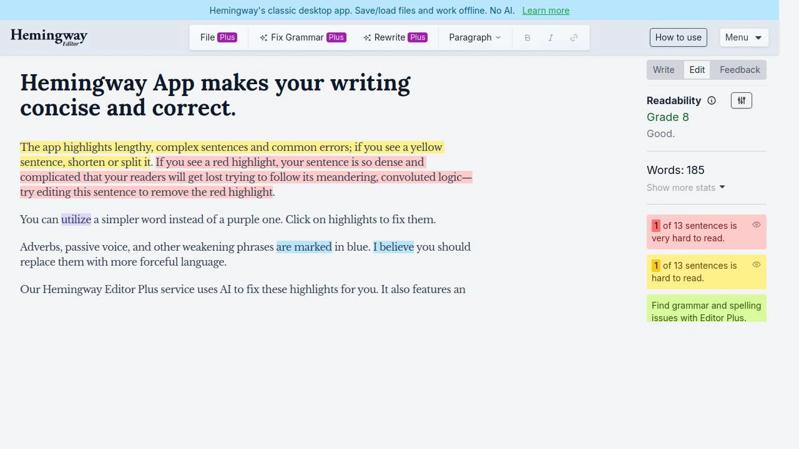Open the Paragraph style dropdown
The height and width of the screenshot is (449, 799).
point(474,37)
